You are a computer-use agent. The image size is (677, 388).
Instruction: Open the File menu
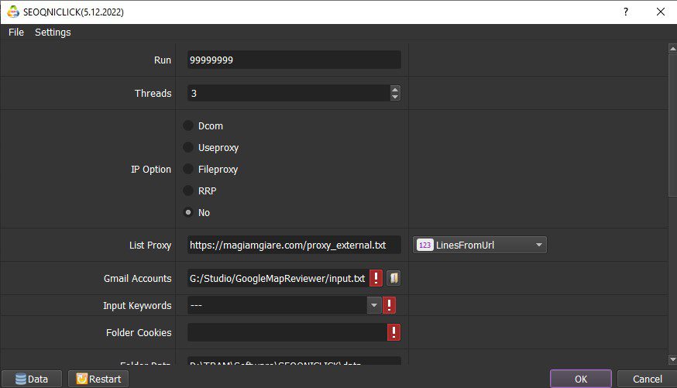tap(16, 33)
